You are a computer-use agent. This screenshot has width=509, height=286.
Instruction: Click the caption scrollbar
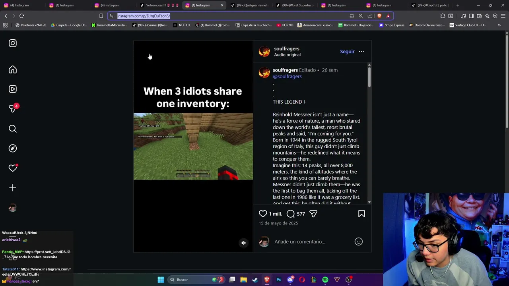tap(369, 77)
